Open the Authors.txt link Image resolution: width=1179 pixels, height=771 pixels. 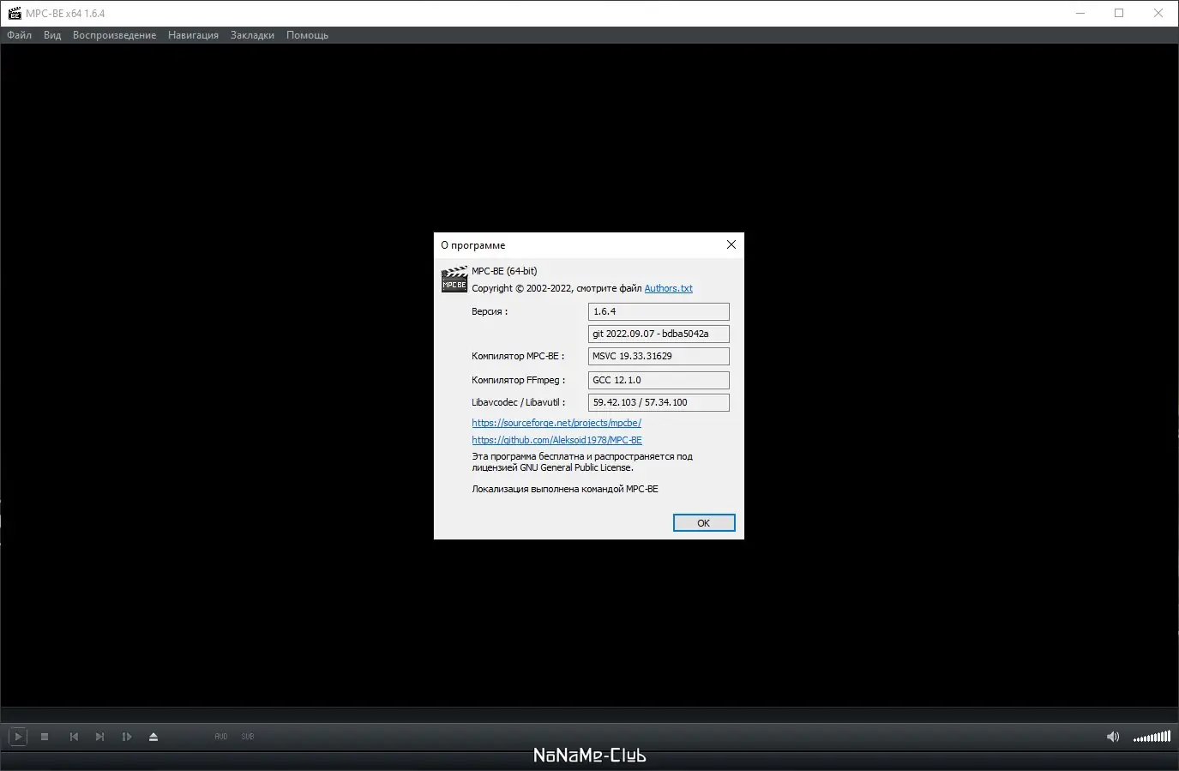click(668, 288)
